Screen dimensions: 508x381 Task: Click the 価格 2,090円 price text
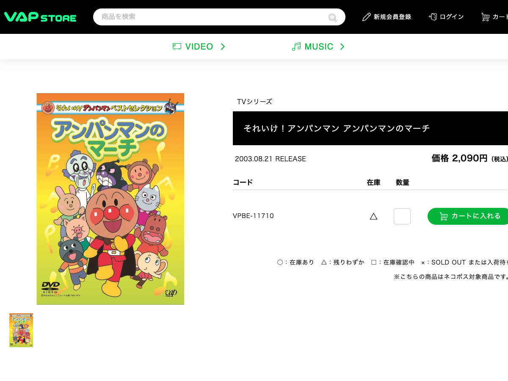tap(459, 158)
